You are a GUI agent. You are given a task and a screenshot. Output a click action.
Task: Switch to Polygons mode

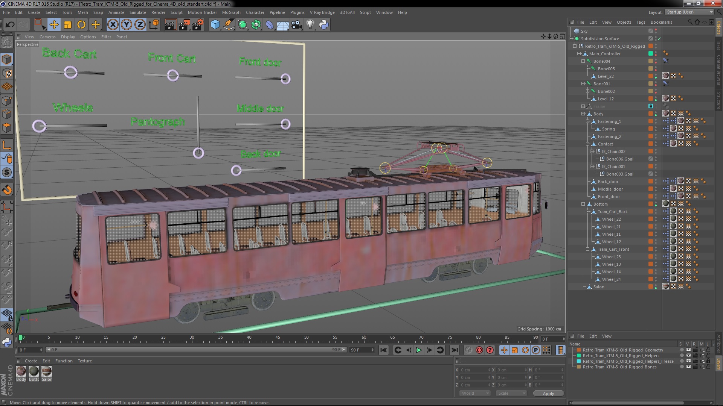(x=7, y=128)
